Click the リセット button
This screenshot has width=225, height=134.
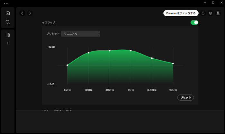coord(185,97)
